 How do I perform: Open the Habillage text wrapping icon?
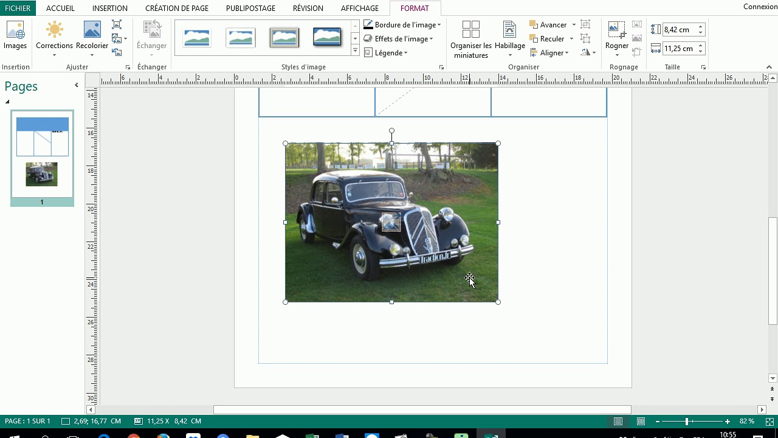[x=509, y=36]
